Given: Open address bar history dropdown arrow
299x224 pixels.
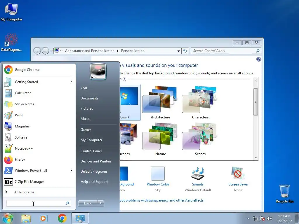Looking at the screenshot, I should coord(178,51).
